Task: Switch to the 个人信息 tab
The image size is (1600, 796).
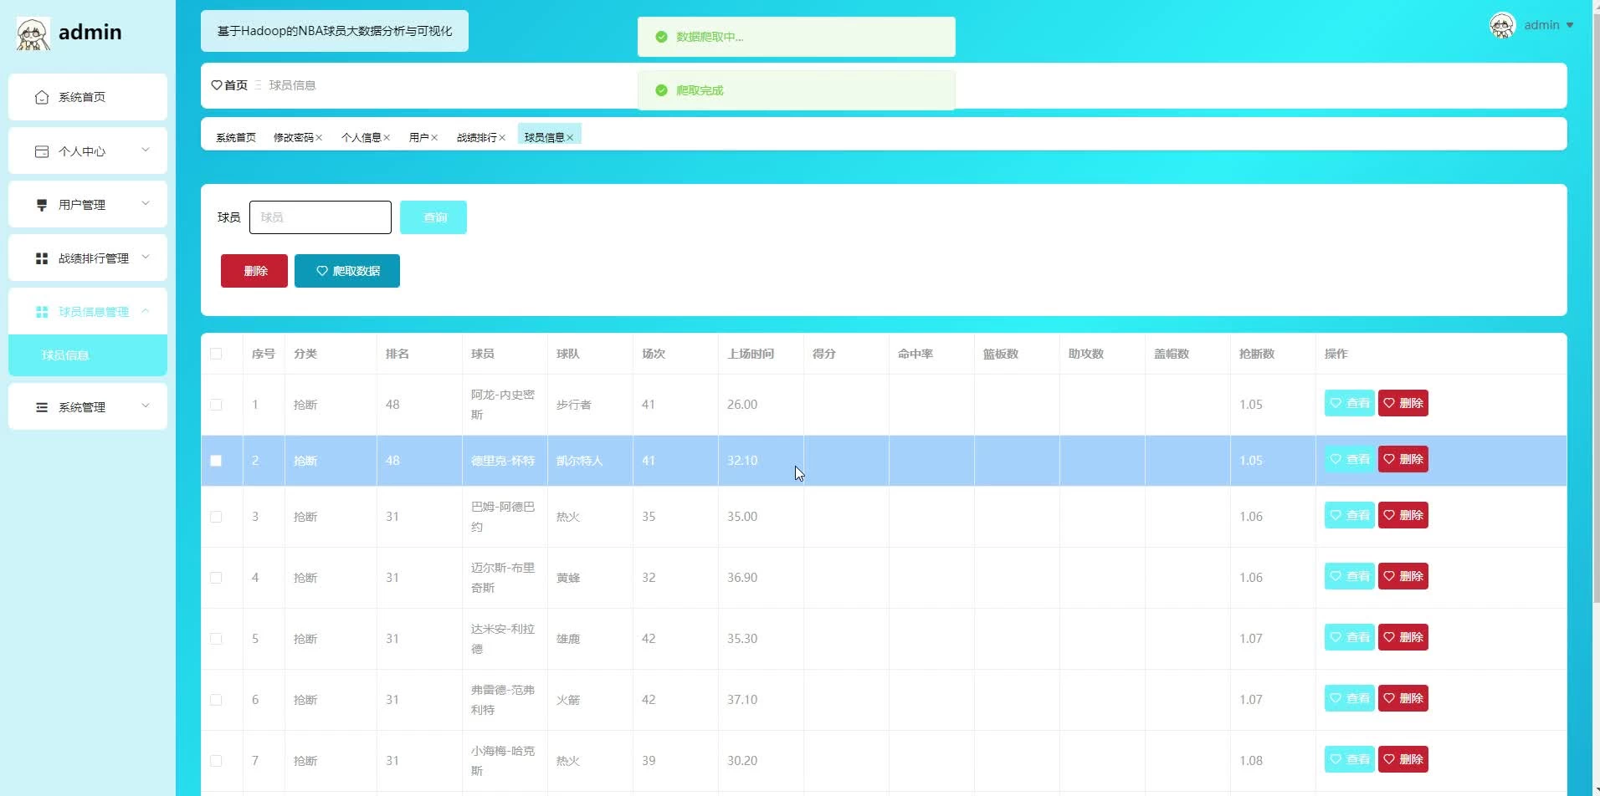Action: click(x=361, y=138)
